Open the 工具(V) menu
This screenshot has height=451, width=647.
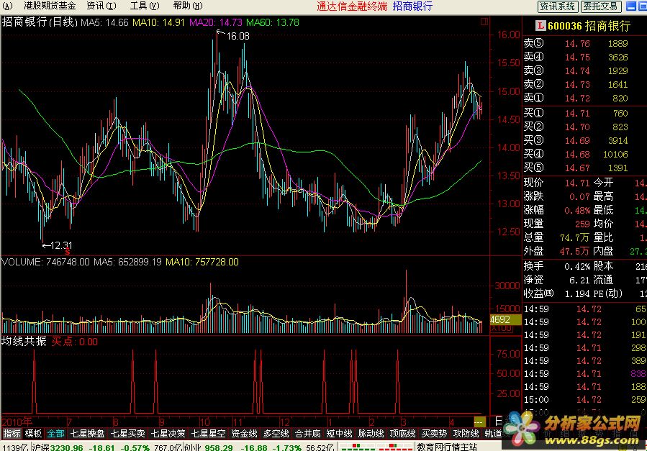tap(145, 6)
